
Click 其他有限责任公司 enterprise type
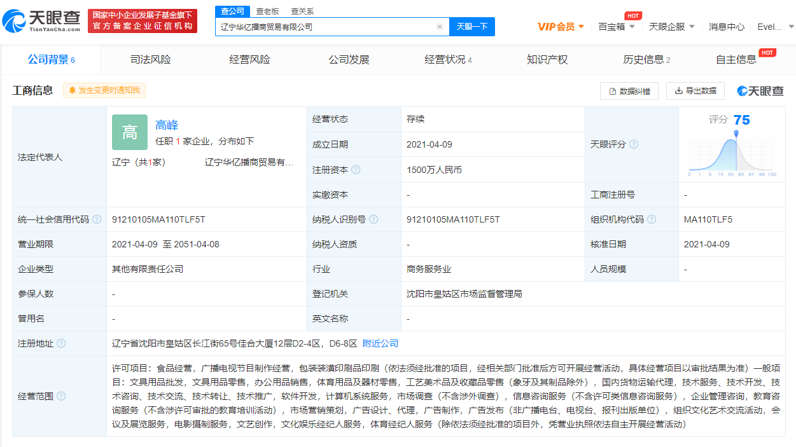[148, 269]
